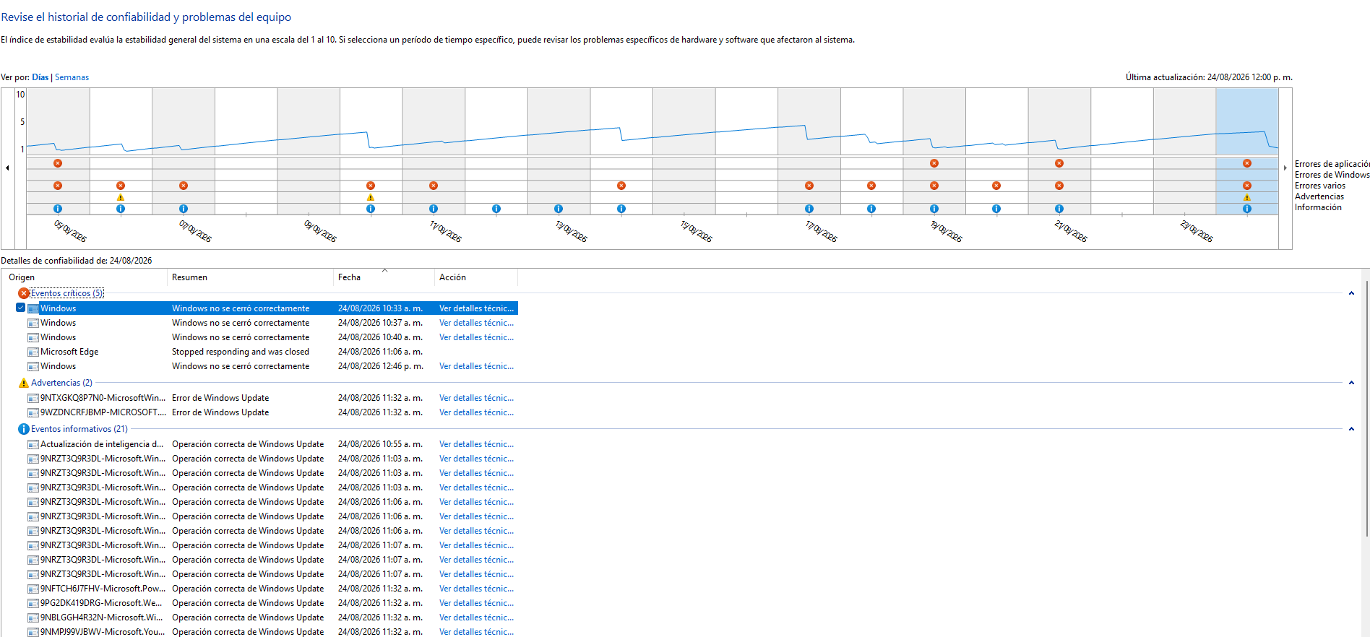Click the application failure marker for 21/08/2026

click(x=1059, y=163)
